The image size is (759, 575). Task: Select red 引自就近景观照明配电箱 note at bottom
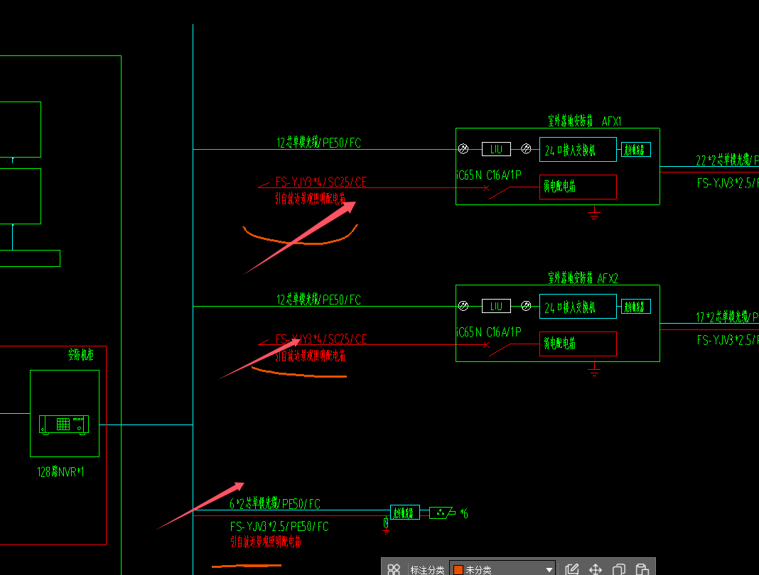coord(266,542)
